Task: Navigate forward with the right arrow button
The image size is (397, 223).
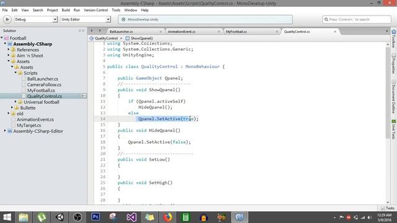Action: (100, 31)
